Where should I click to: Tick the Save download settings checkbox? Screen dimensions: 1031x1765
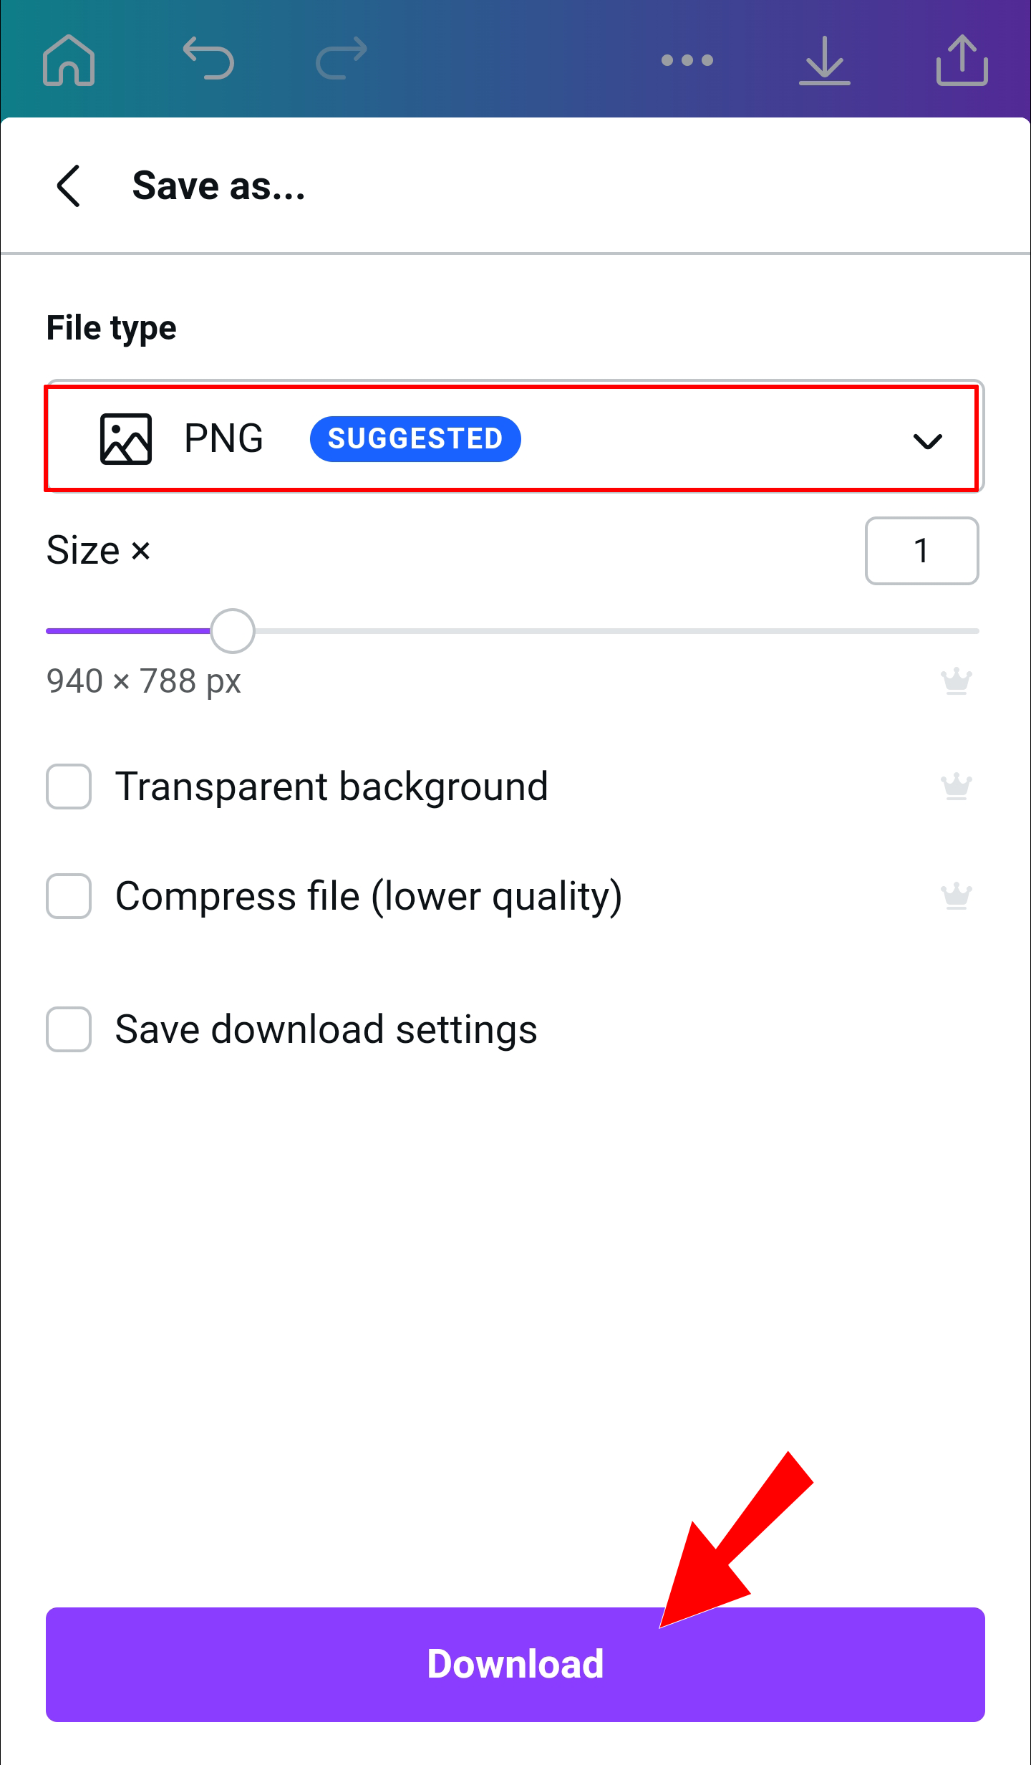pos(69,1029)
